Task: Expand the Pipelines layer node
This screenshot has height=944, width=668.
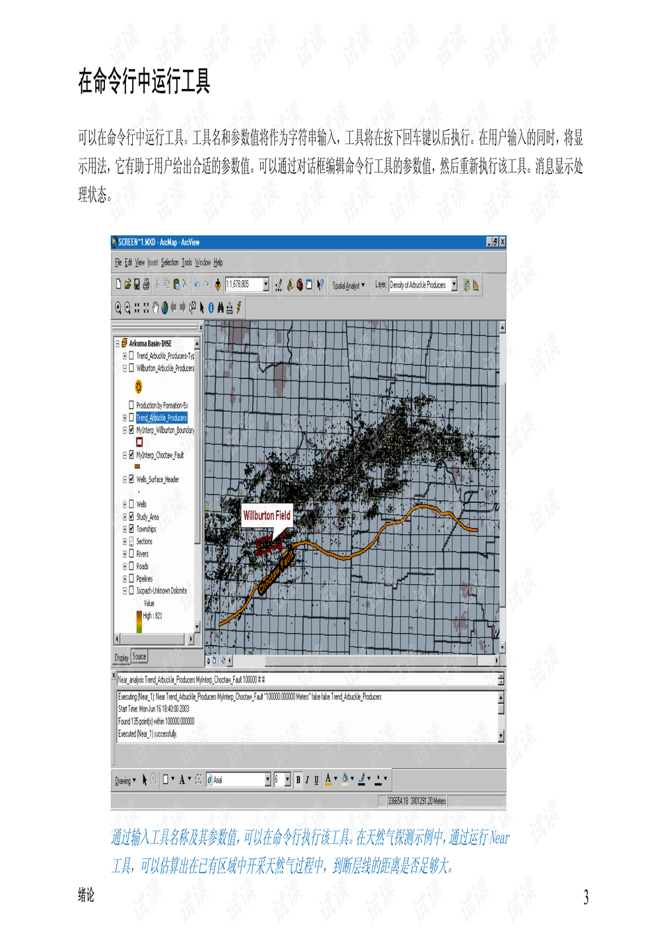Action: pyautogui.click(x=125, y=579)
